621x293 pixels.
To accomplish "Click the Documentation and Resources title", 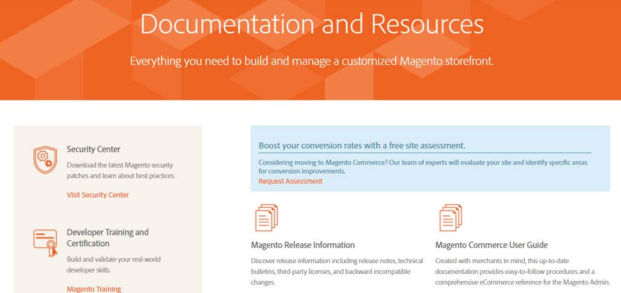I will point(312,24).
